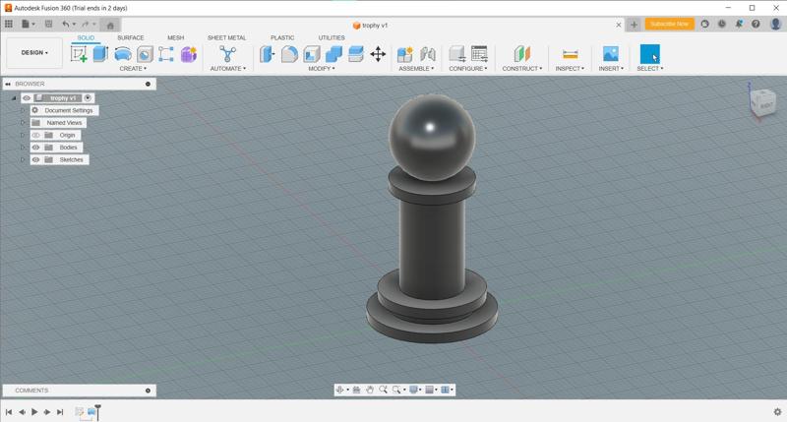Image resolution: width=787 pixels, height=422 pixels.
Task: Toggle visibility of the Sketches folder
Action: point(36,159)
